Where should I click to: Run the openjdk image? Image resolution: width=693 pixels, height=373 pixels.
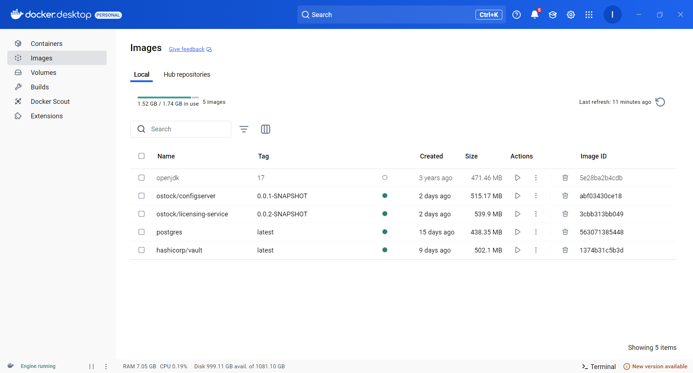518,178
